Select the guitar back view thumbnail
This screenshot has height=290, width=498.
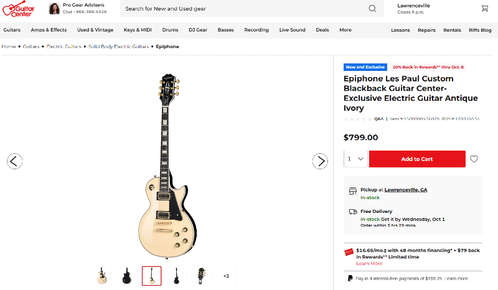(127, 276)
